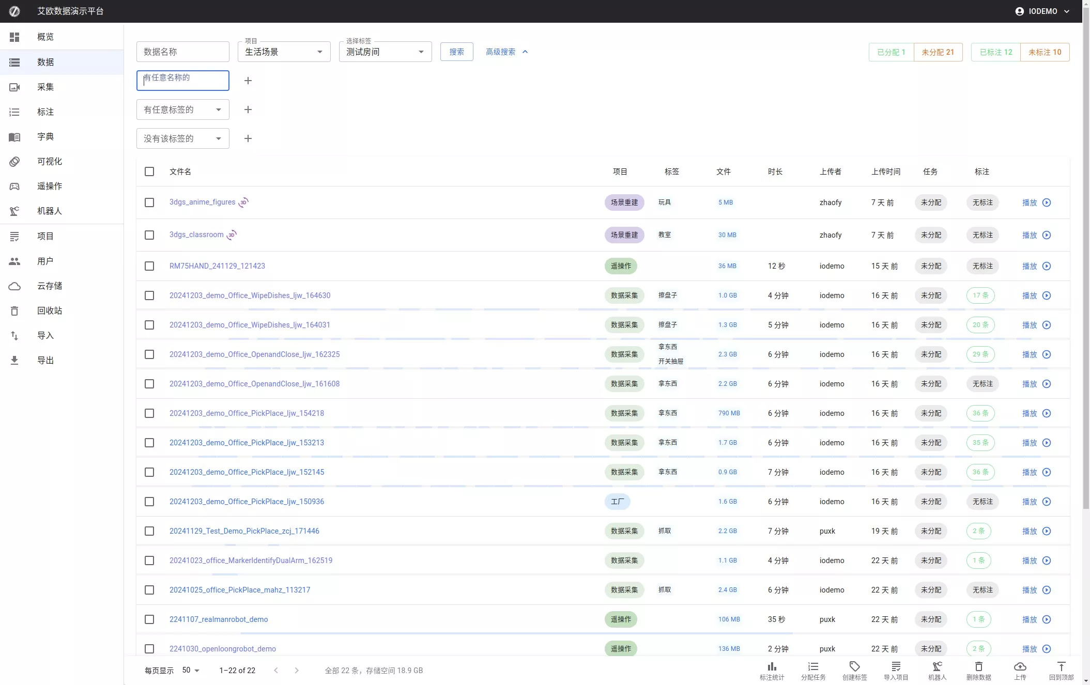The height and width of the screenshot is (685, 1090).
Task: Play the 2241107_realmanrobot_demo recording
Action: [1047, 619]
